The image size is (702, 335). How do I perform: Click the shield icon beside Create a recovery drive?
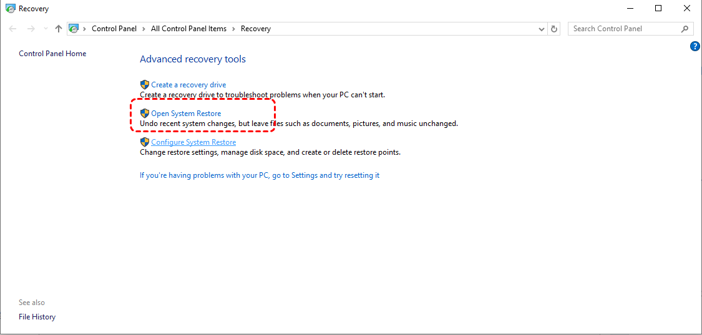click(145, 84)
